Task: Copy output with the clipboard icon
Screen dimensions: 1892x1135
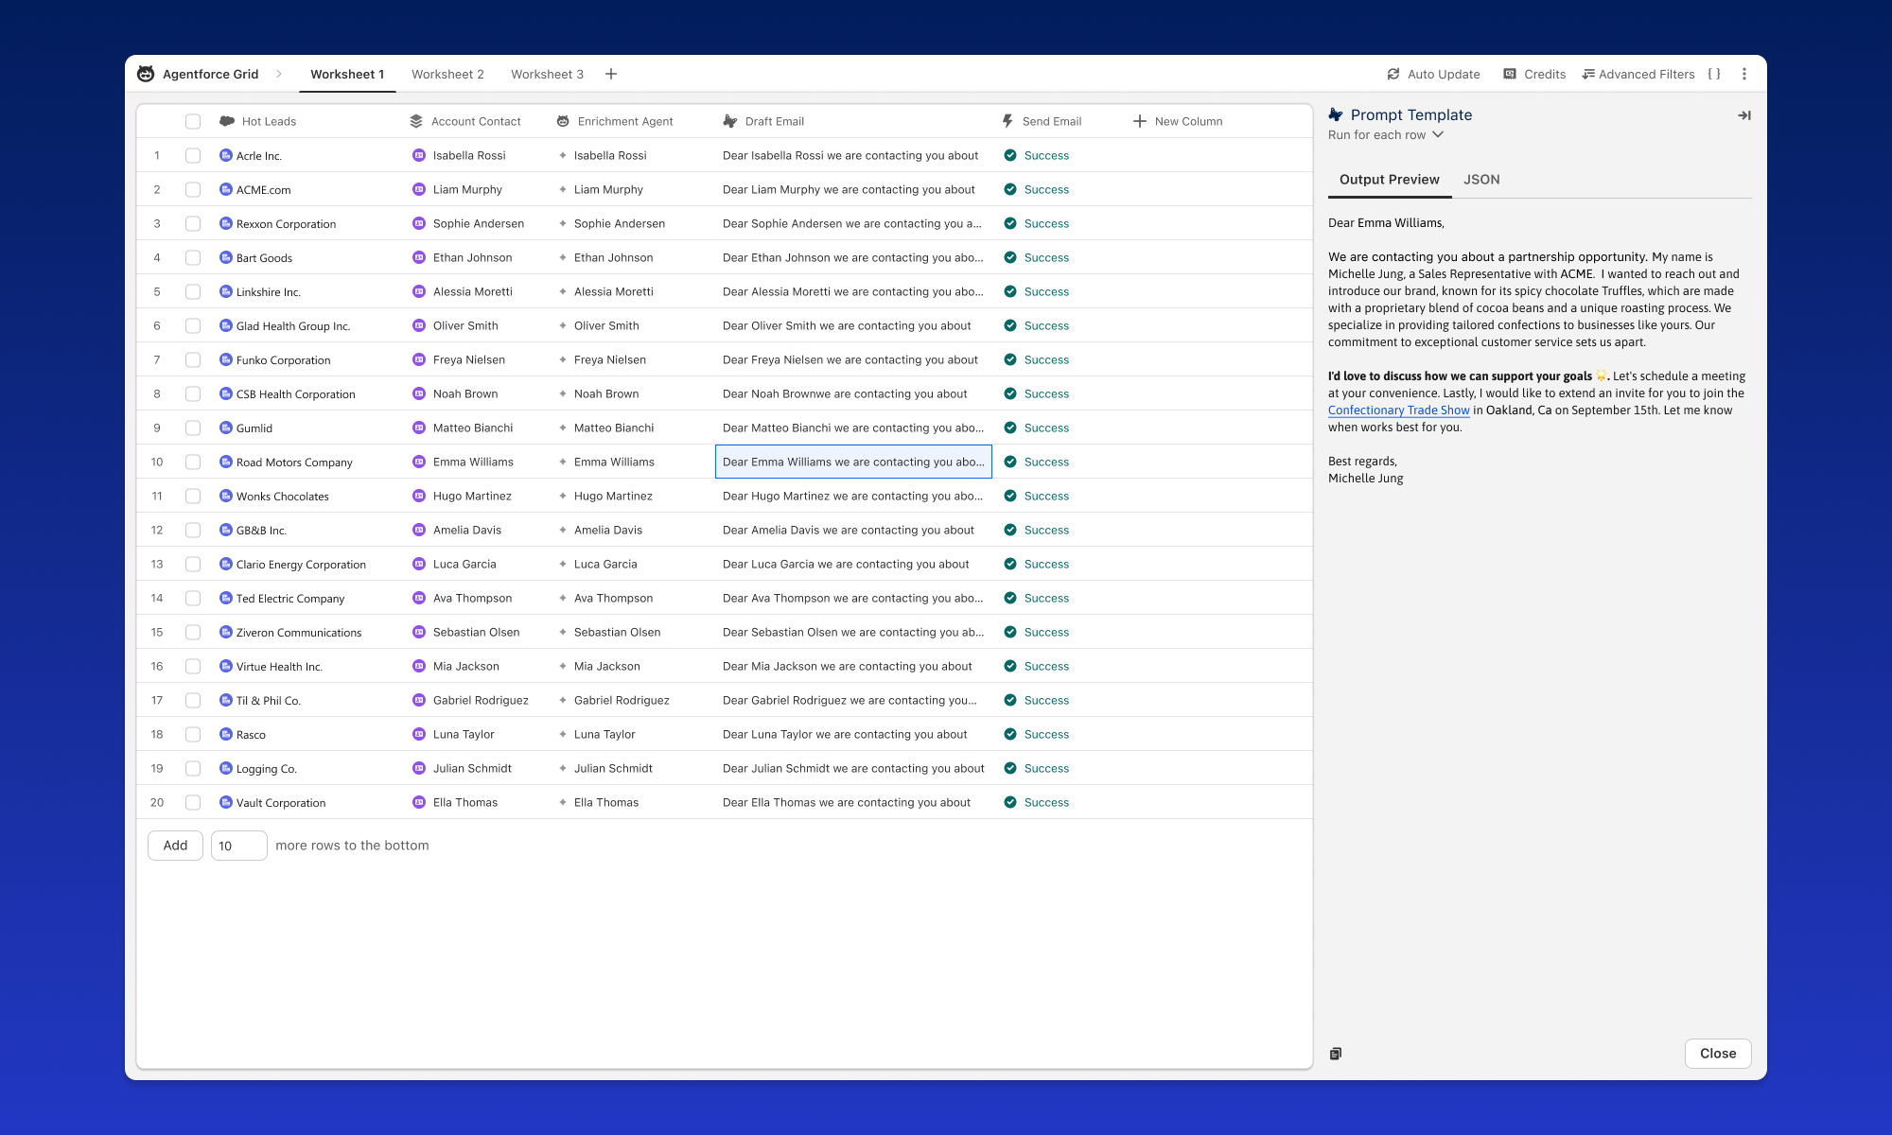Action: coord(1336,1054)
